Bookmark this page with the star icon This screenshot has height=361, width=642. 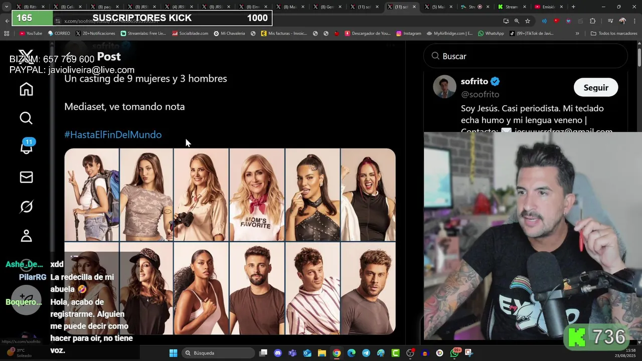coord(528,21)
